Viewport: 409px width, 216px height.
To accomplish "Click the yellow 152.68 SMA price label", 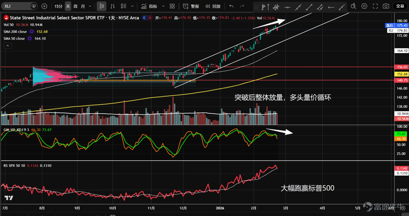I will tap(402, 74).
